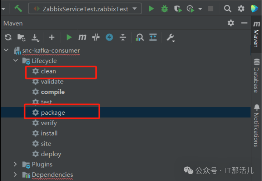This screenshot has height=181, width=262.
Task: Open the Database side tab
Action: coord(256,75)
